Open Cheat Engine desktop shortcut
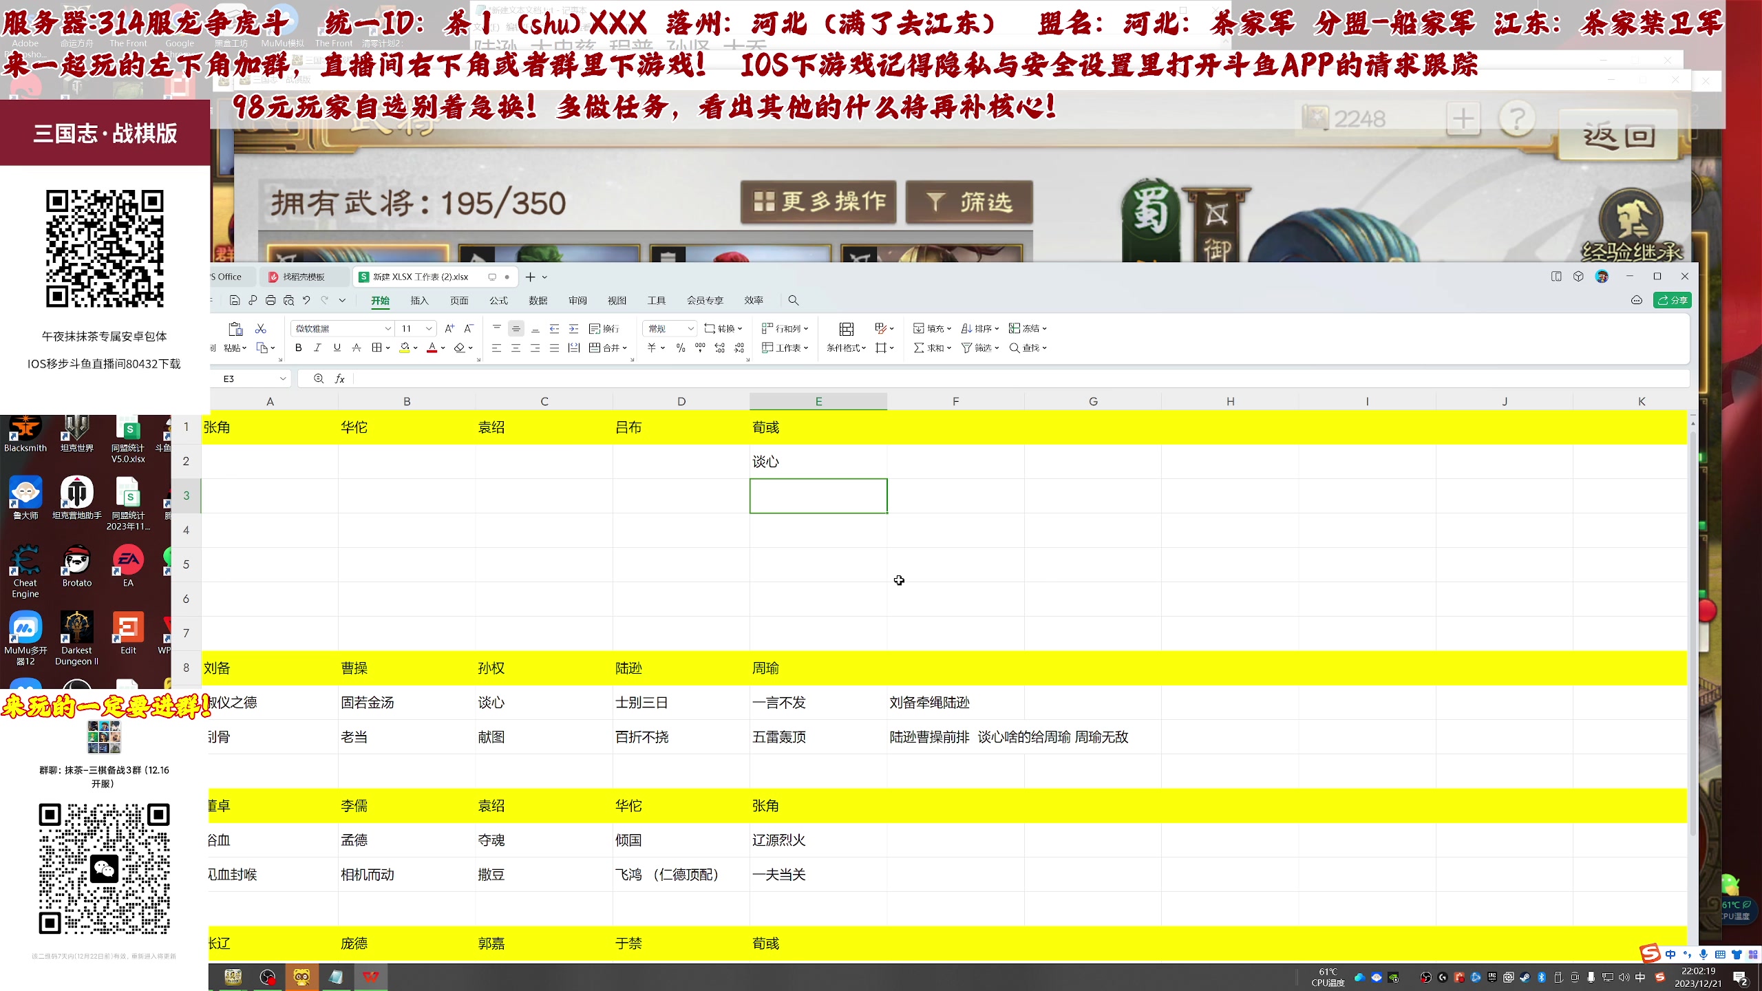Screen dimensions: 1762x991 [x=25, y=571]
